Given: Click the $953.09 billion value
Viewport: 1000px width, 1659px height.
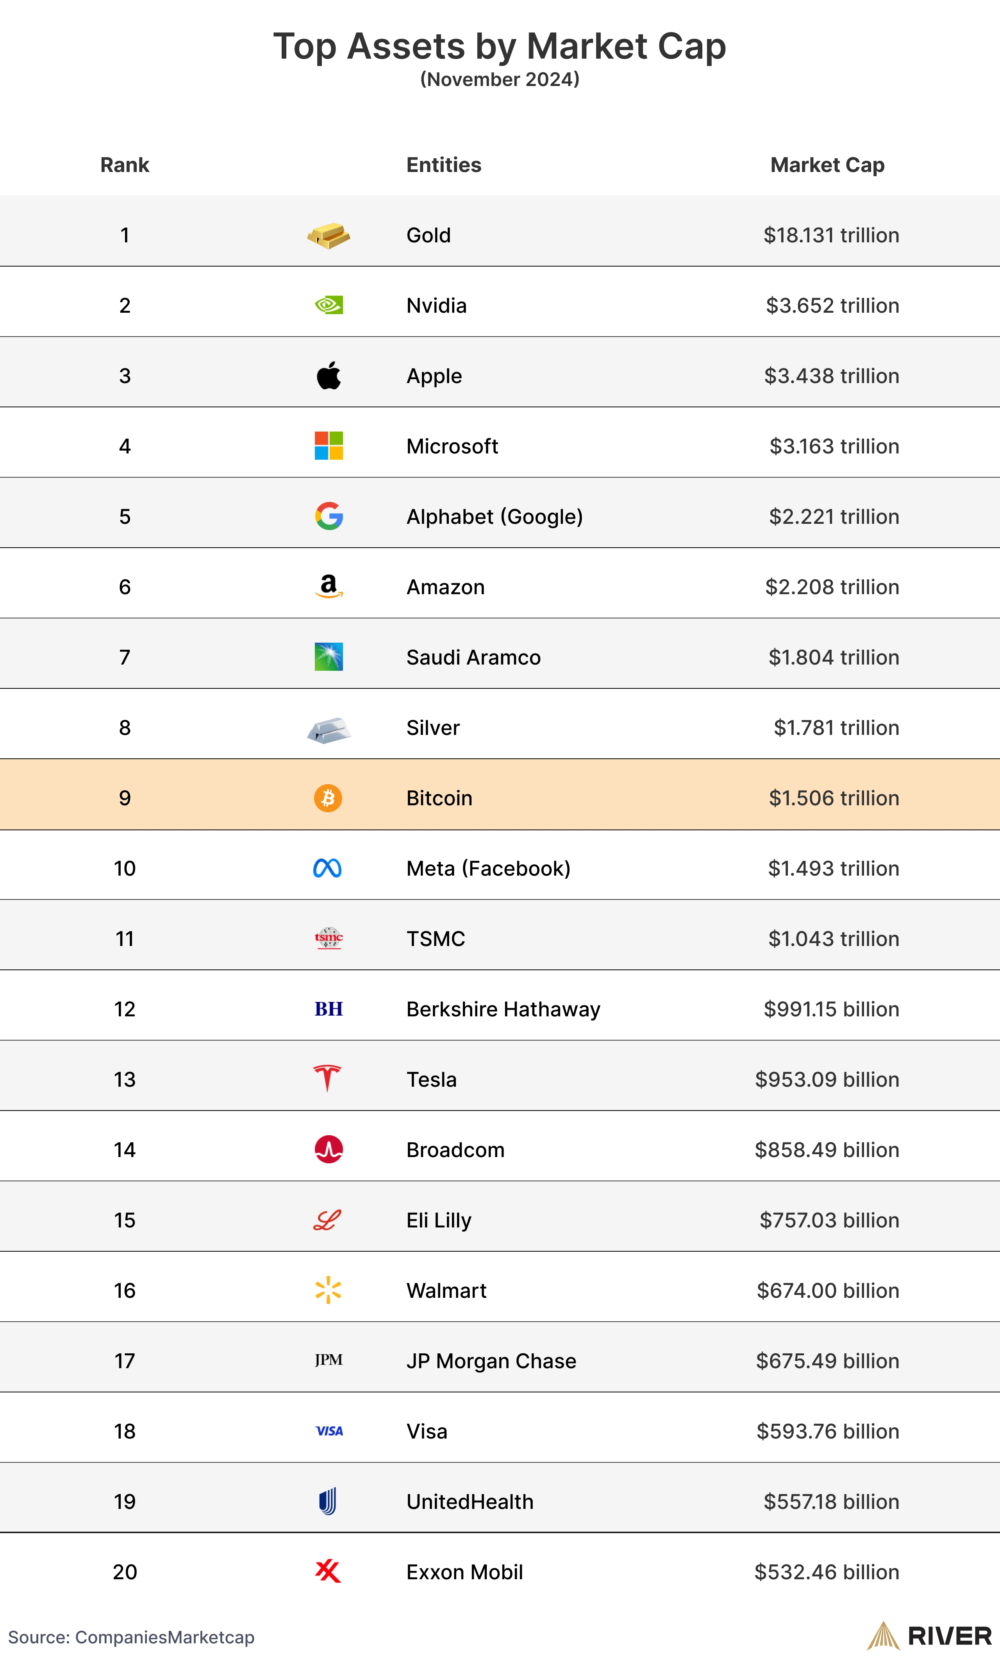Looking at the screenshot, I should pyautogui.click(x=827, y=1079).
